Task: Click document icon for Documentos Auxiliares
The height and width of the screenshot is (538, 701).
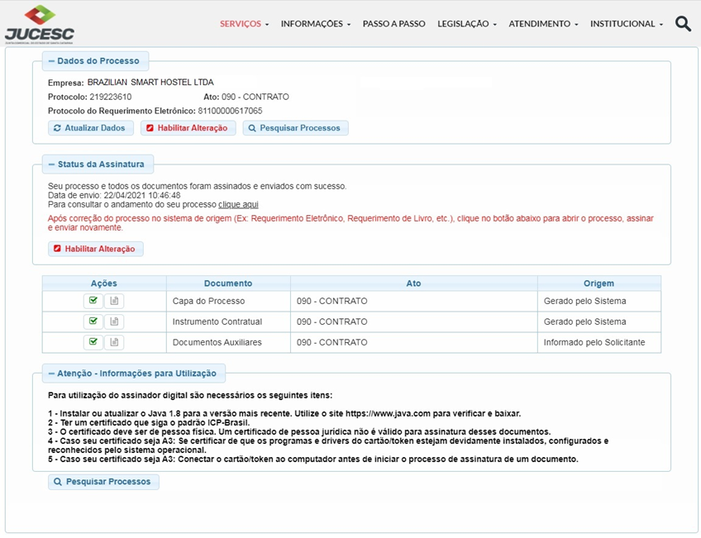Action: pyautogui.click(x=114, y=342)
